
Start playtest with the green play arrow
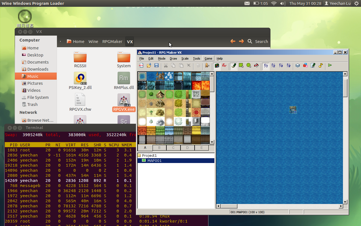[x=330, y=66]
